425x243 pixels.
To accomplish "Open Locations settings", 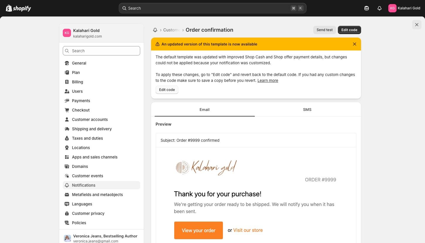I will pyautogui.click(x=81, y=148).
